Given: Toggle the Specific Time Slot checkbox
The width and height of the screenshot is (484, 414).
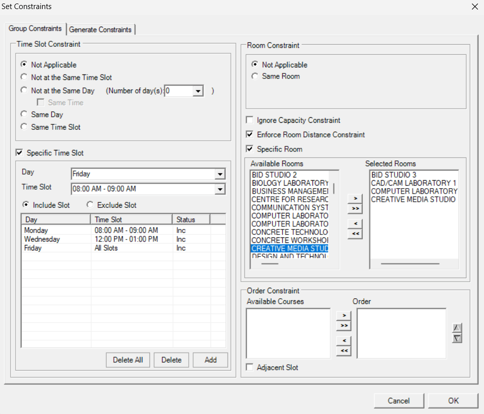Looking at the screenshot, I should pos(19,152).
